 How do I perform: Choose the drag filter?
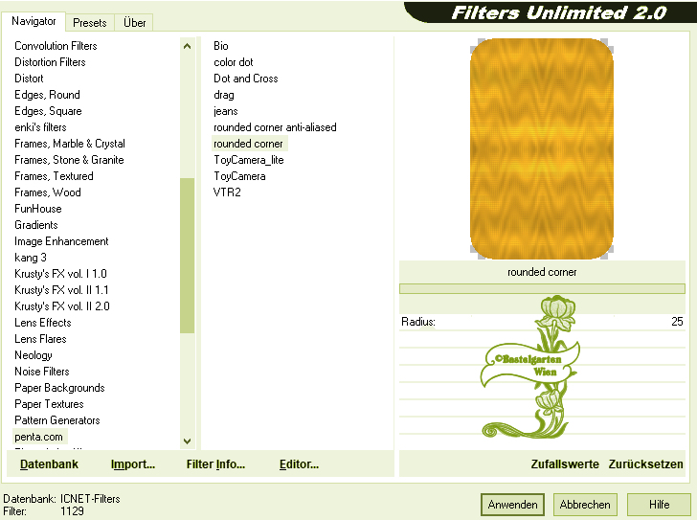point(224,95)
